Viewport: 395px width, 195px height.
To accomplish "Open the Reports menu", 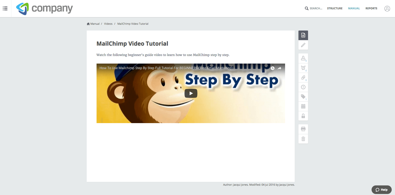I will point(371,8).
